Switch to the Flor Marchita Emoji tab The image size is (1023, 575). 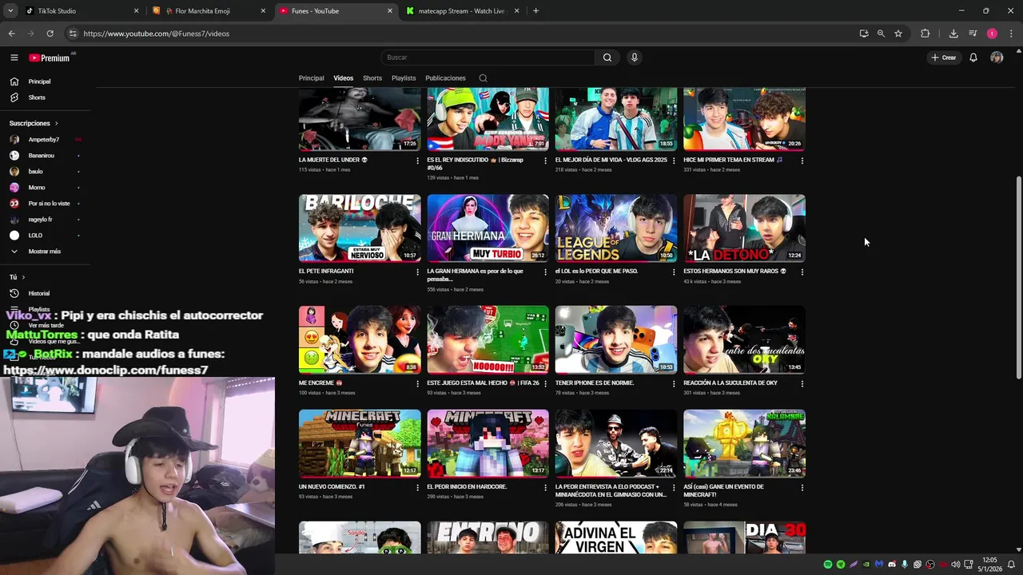(209, 11)
